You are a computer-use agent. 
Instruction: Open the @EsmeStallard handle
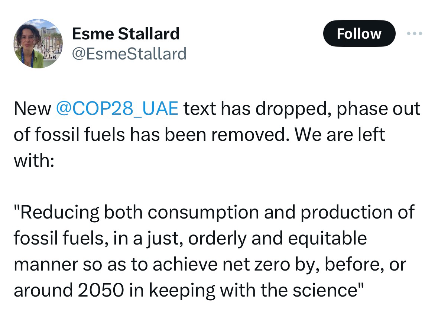pyautogui.click(x=129, y=54)
